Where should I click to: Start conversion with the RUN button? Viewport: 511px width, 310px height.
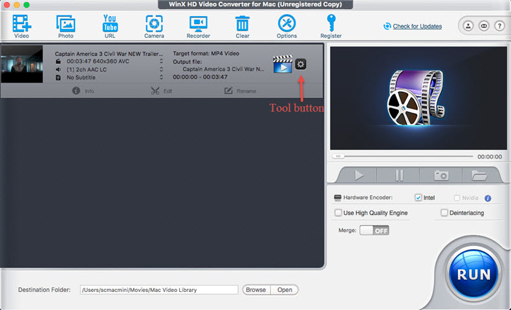pyautogui.click(x=473, y=274)
